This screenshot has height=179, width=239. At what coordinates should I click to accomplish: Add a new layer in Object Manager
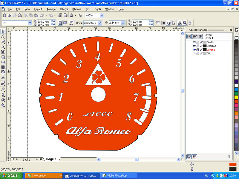[189, 157]
